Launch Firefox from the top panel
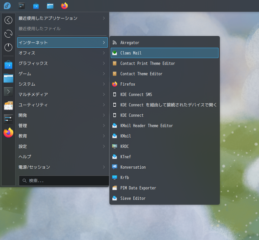259x240 pixels. (64, 6)
